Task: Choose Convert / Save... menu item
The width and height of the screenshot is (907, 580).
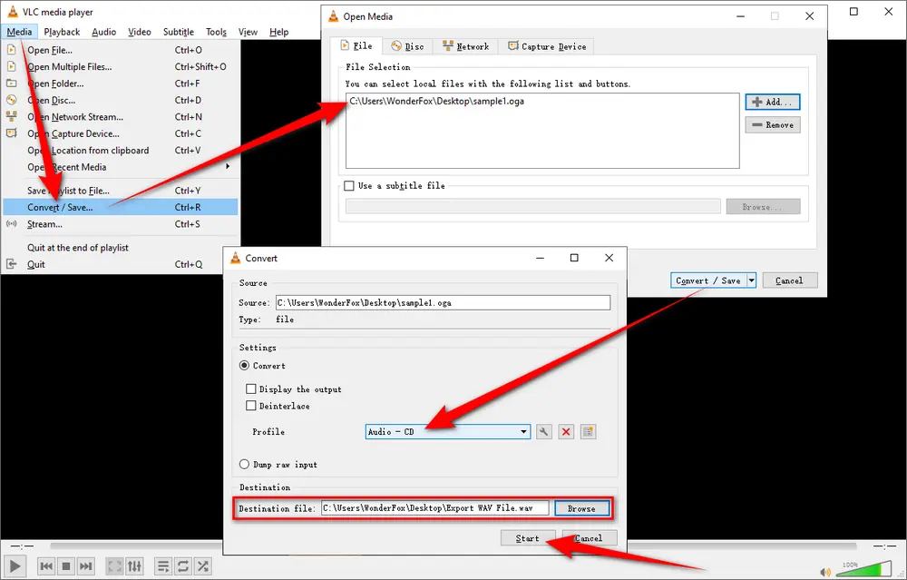Action: (121, 207)
